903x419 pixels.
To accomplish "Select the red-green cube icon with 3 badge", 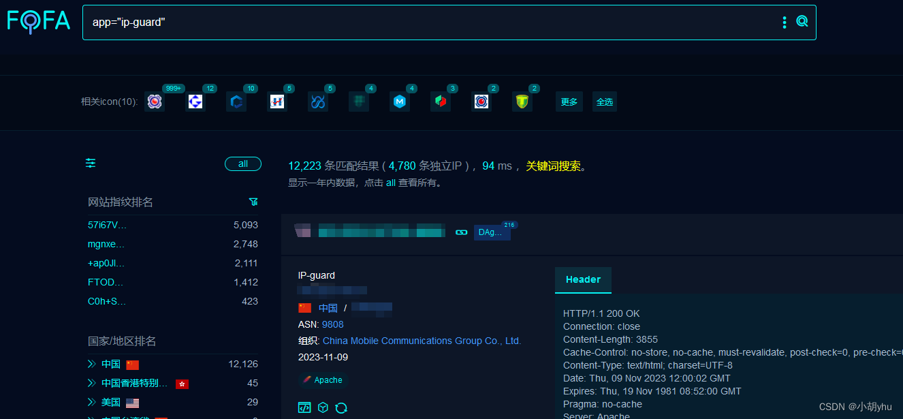I will coord(441,102).
